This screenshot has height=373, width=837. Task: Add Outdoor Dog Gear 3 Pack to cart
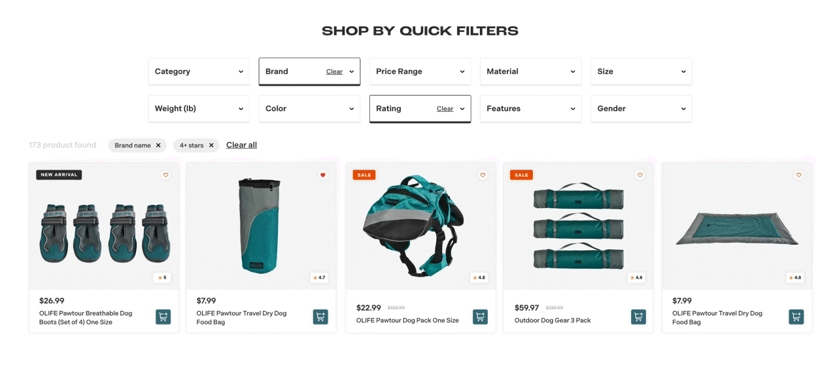pyautogui.click(x=638, y=317)
